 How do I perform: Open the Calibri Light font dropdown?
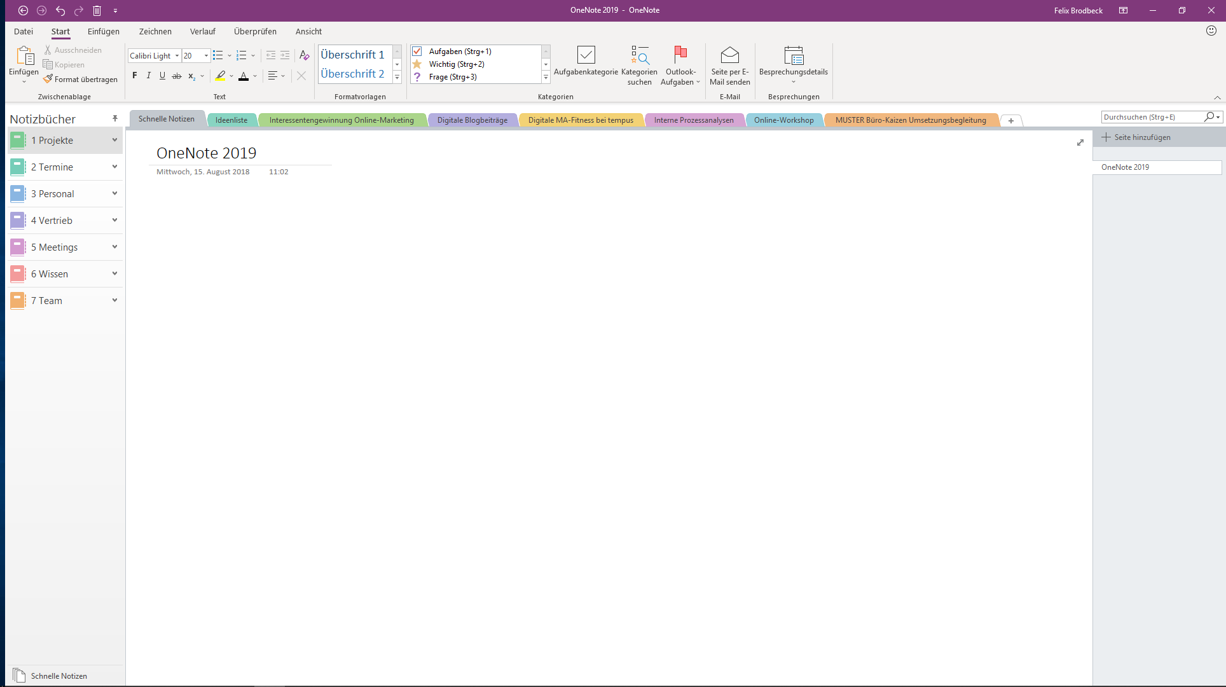point(177,56)
